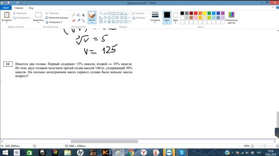Screen dimensions: 279x156
Task: Open the Thickness (Толщина) dropdown
Action: (x=155, y=17)
